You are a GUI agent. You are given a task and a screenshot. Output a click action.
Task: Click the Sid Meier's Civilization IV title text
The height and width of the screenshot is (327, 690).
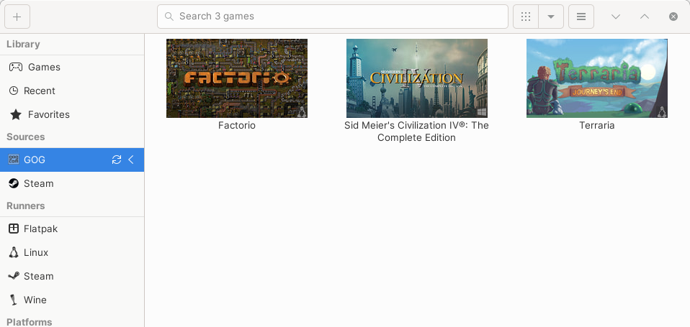pos(416,132)
